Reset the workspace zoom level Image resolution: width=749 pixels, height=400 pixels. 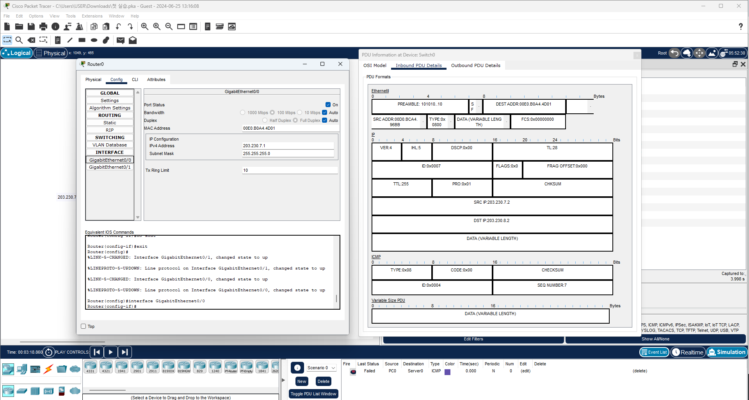pyautogui.click(x=157, y=26)
